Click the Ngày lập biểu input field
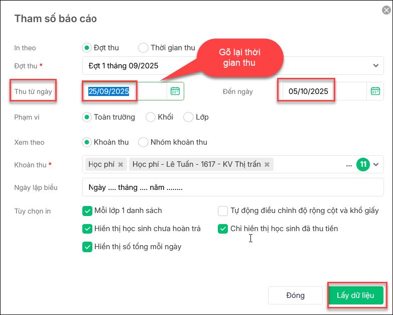Viewport: 393px width, 315px height. (233, 188)
